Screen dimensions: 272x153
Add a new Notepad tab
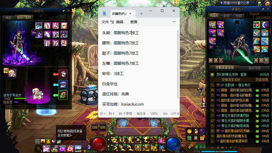pyautogui.click(x=141, y=14)
